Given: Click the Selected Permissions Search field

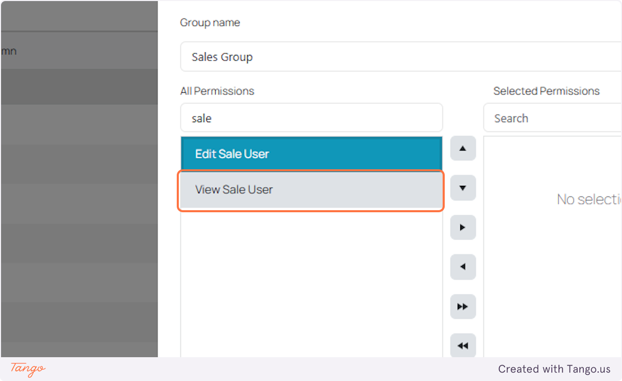Looking at the screenshot, I should 553,118.
